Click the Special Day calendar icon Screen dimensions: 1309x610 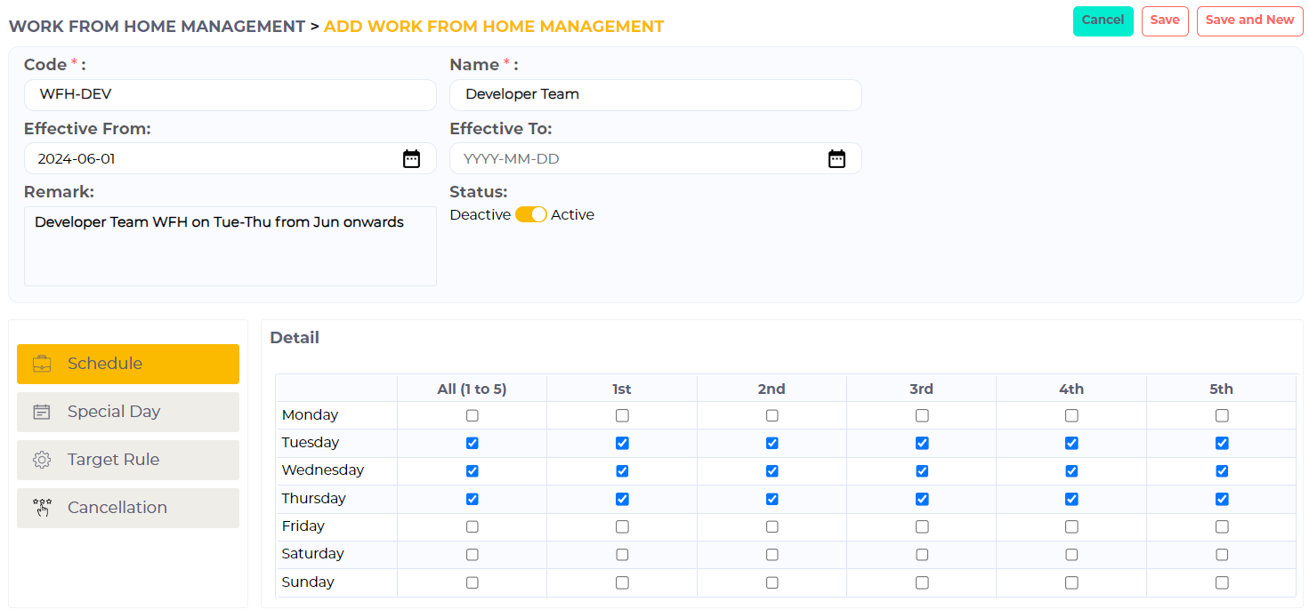[x=41, y=412]
